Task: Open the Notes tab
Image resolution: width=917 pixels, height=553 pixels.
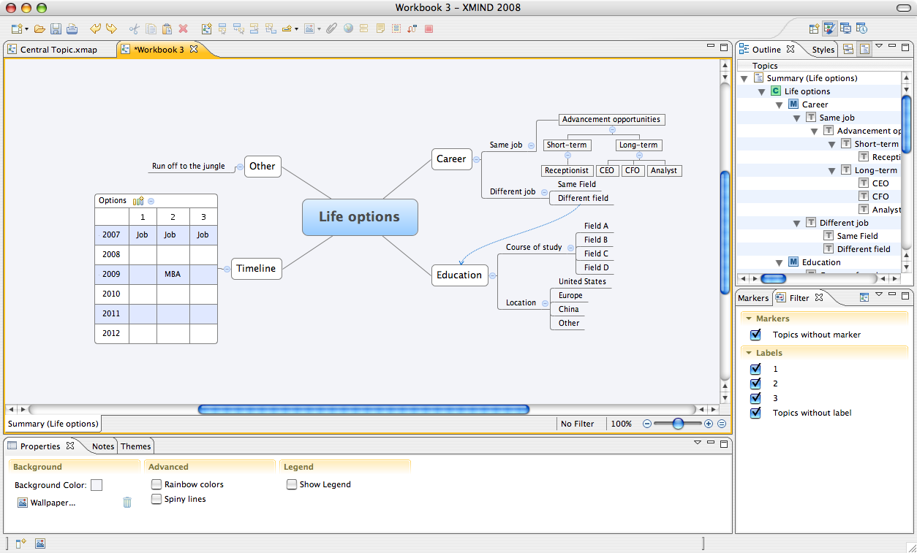Action: pyautogui.click(x=103, y=446)
